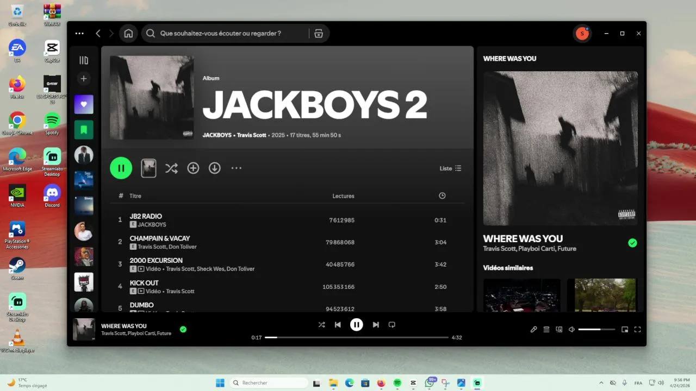This screenshot has height=391, width=696.
Task: Toggle shuffle in player controls
Action: pos(321,325)
